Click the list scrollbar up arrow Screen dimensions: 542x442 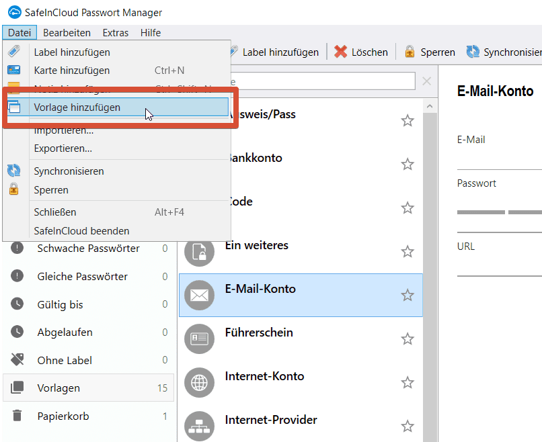tap(430, 106)
